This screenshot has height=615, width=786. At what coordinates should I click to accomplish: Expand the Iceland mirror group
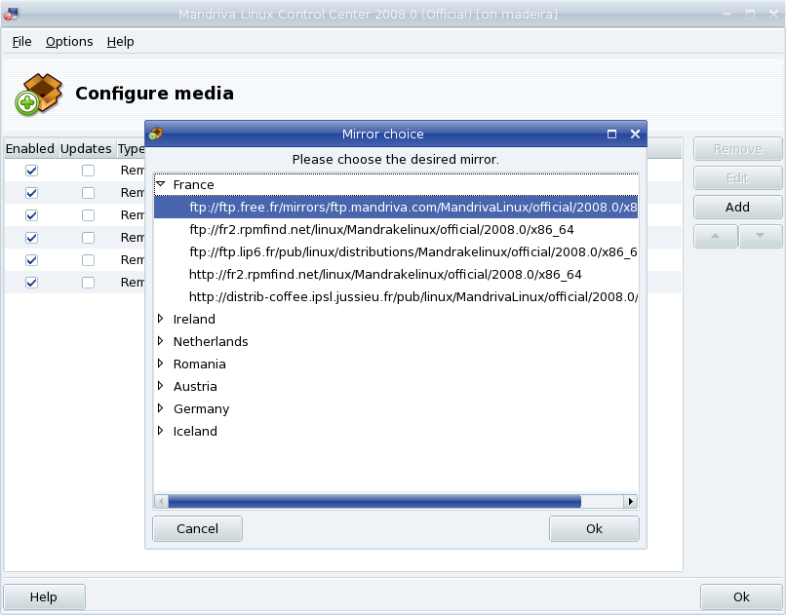click(160, 431)
